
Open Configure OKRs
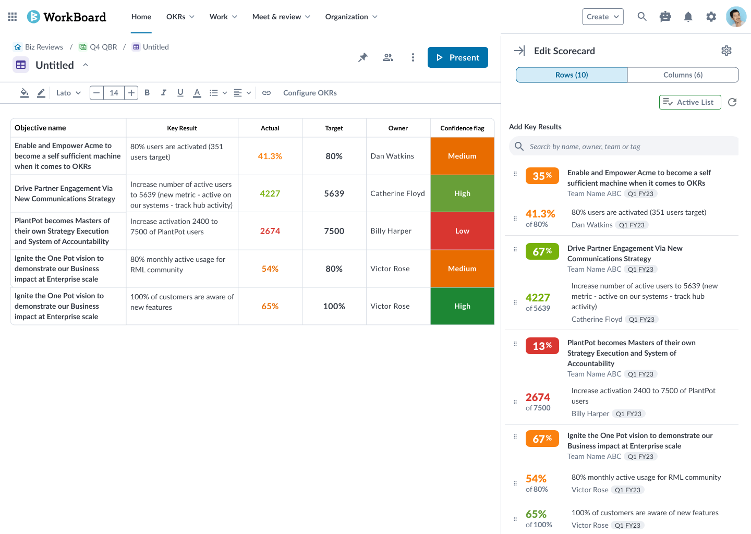click(310, 92)
